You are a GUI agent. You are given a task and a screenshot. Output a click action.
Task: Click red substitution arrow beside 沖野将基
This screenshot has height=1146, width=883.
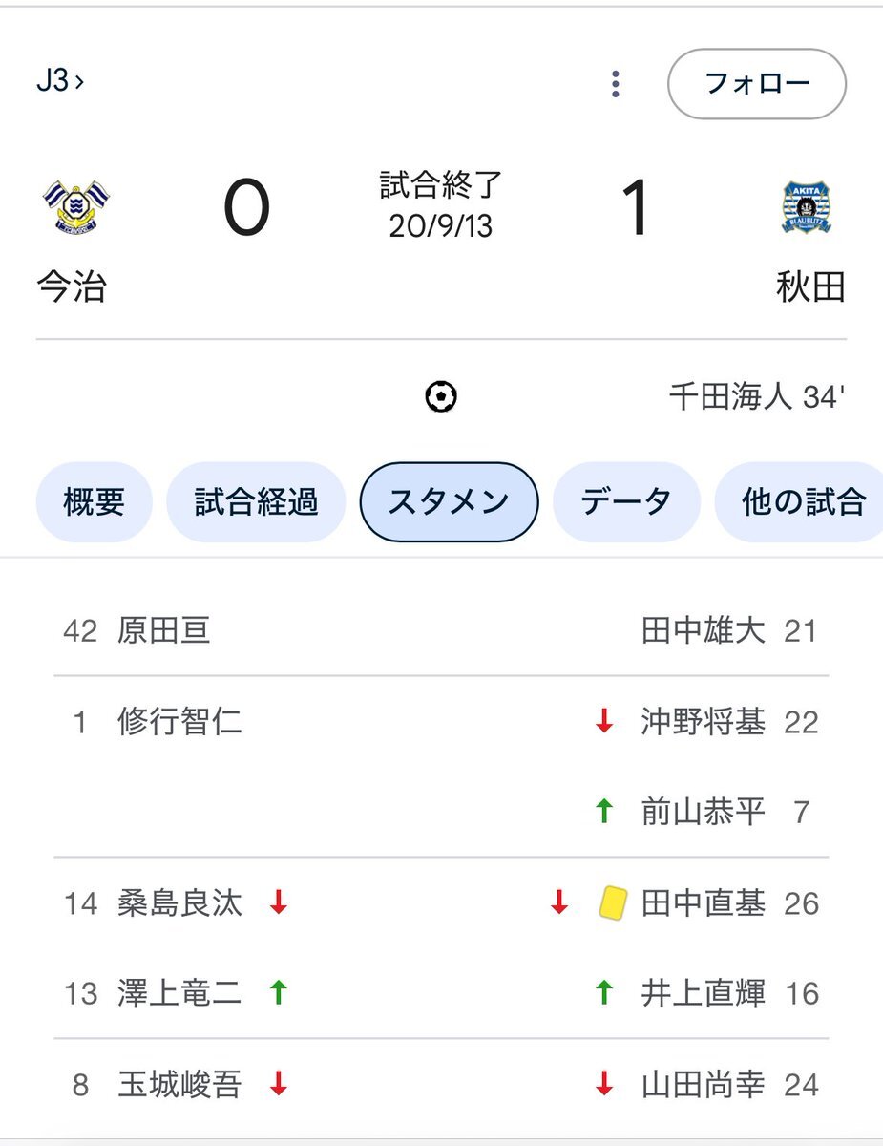603,722
